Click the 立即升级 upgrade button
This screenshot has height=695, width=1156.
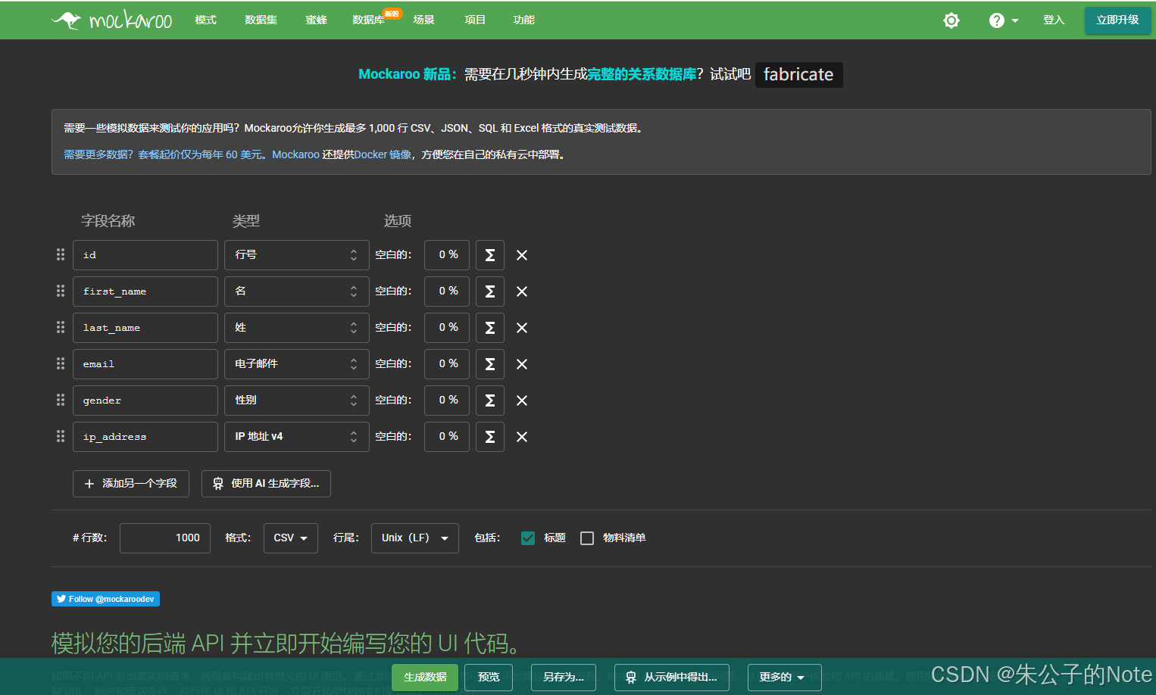(1117, 20)
